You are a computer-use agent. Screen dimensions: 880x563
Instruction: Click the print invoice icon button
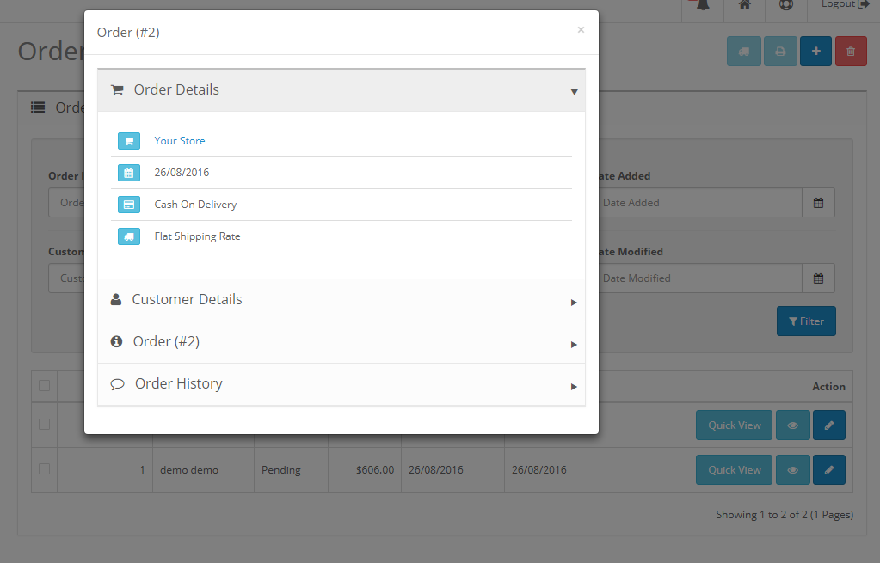coord(780,52)
